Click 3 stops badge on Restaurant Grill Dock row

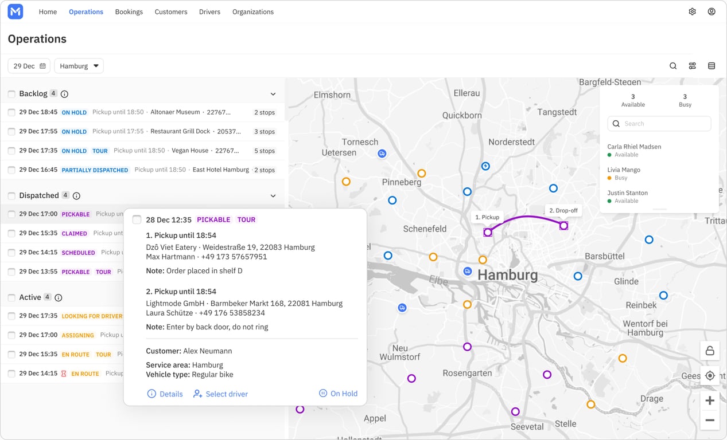click(265, 131)
